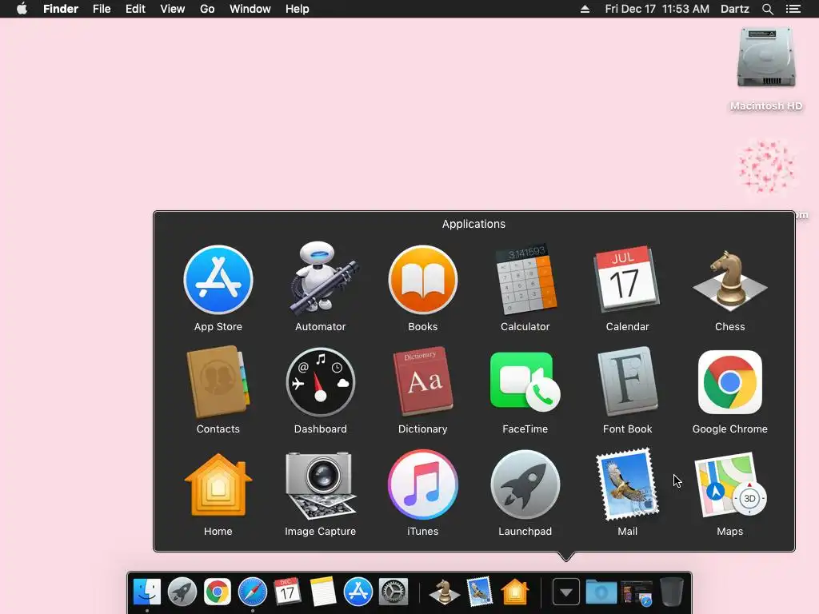Launch iTunes

point(423,484)
